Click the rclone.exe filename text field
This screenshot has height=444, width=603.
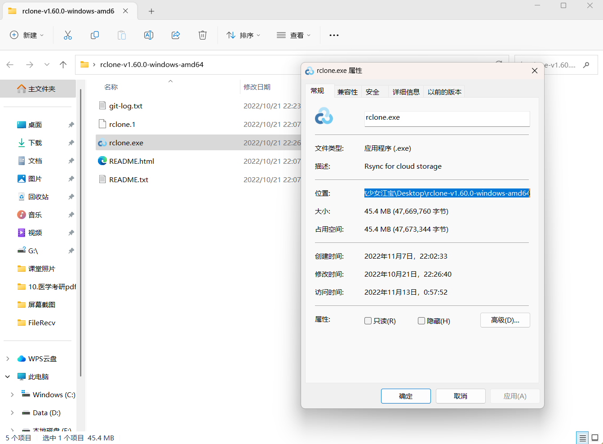(447, 118)
